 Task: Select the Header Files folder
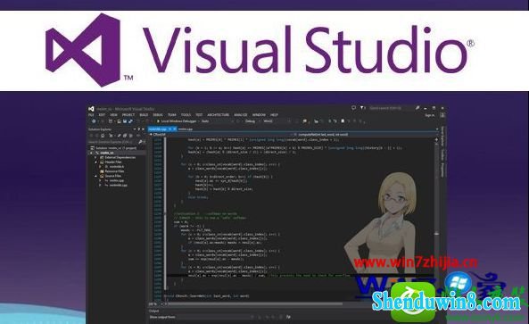[x=111, y=162]
